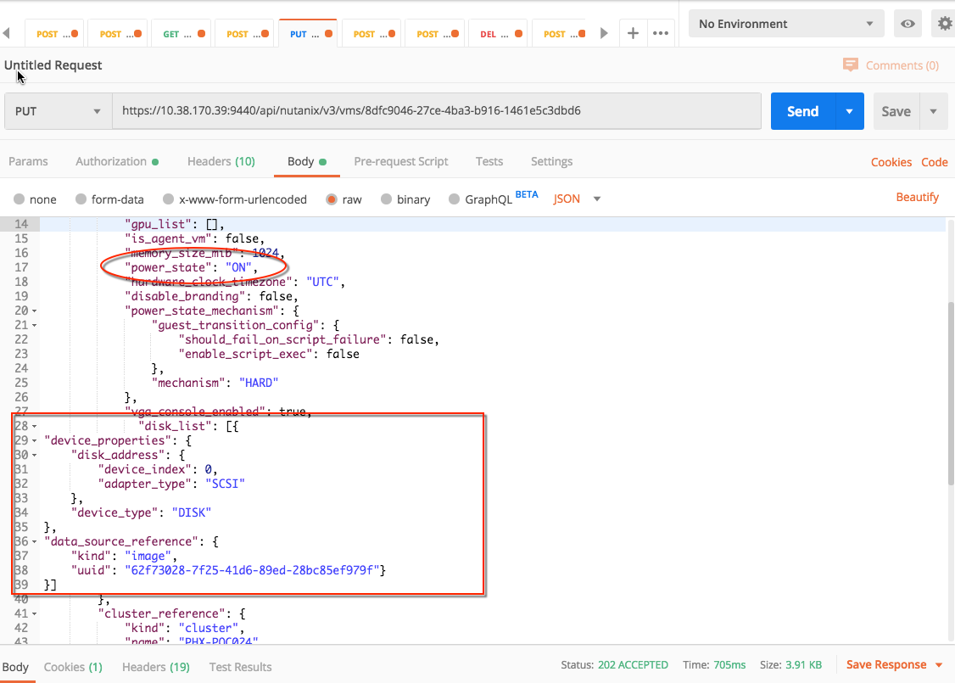
Task: Collapse the data_source_reference block on line 36
Action: [x=35, y=541]
